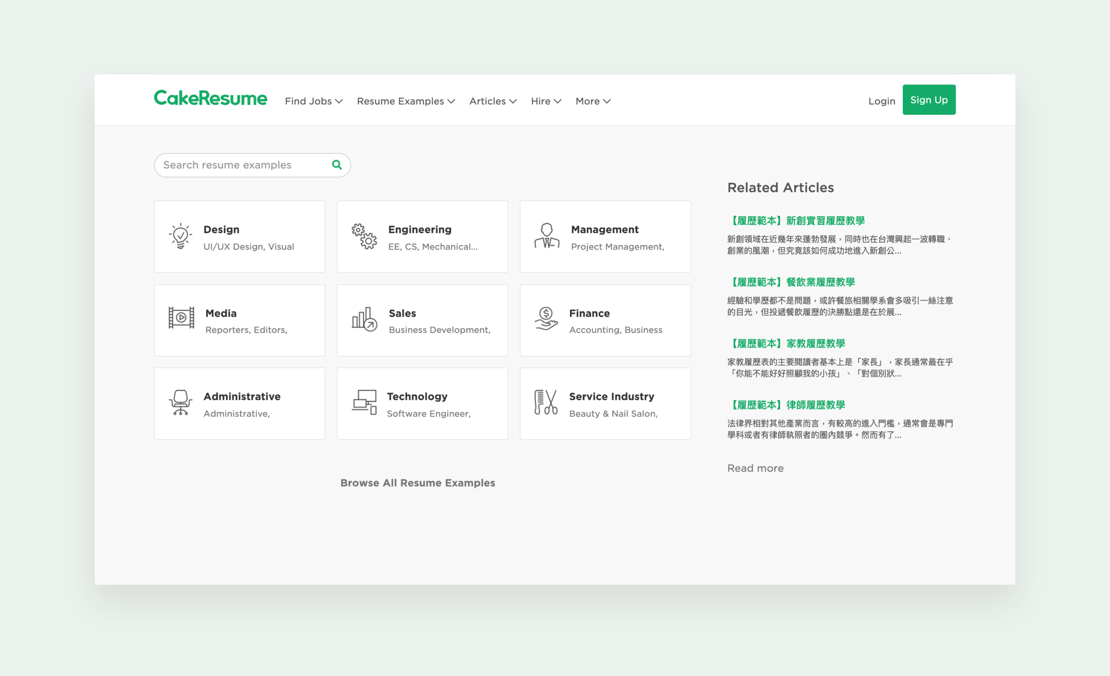Click the CakeResume logo
Screen dimensions: 1110x676
click(x=210, y=98)
